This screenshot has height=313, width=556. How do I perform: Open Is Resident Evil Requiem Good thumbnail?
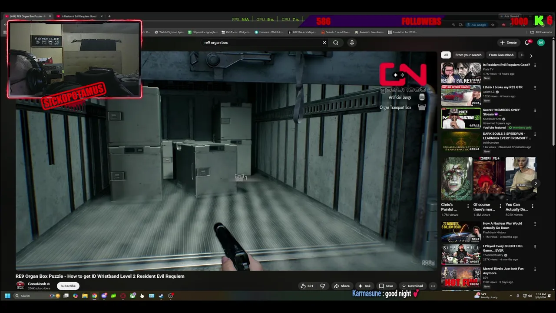pyautogui.click(x=461, y=73)
